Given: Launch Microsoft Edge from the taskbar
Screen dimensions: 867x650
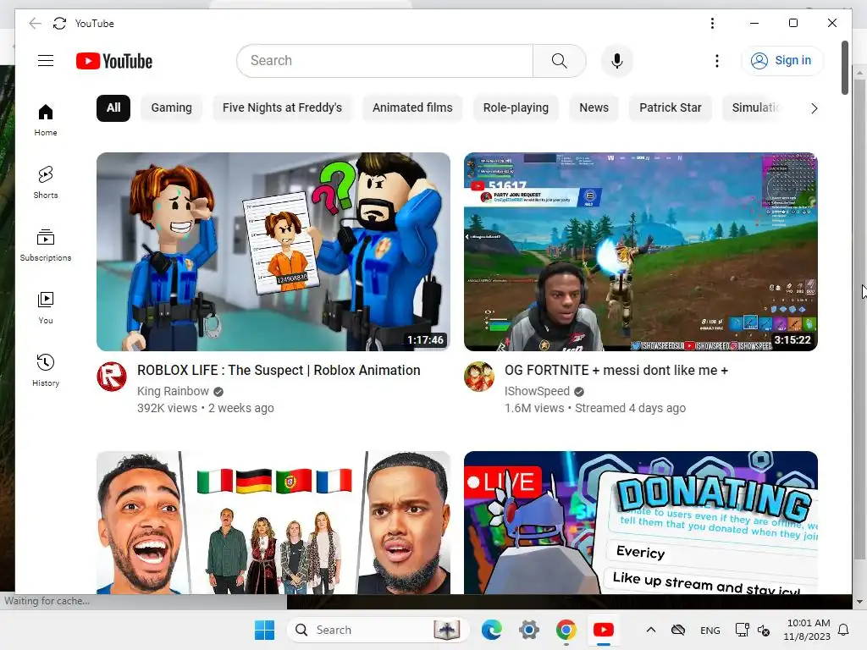Looking at the screenshot, I should pos(492,630).
